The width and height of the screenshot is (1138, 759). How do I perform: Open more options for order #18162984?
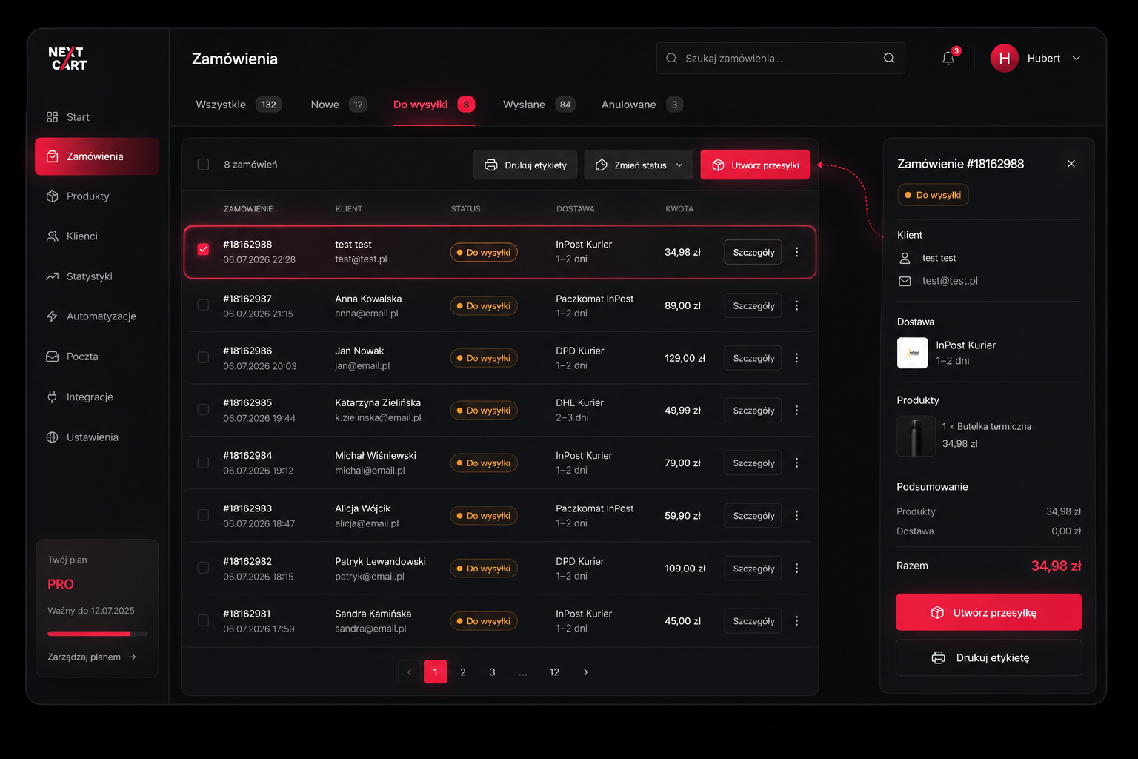click(796, 463)
